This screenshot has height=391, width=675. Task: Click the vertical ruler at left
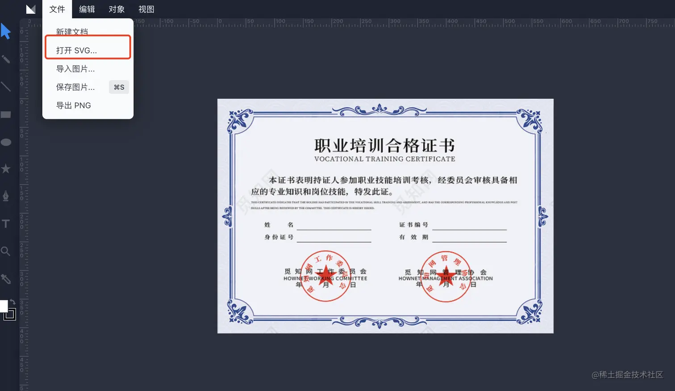point(24,209)
